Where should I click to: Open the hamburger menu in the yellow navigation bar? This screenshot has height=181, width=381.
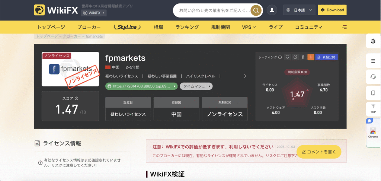pos(344,27)
